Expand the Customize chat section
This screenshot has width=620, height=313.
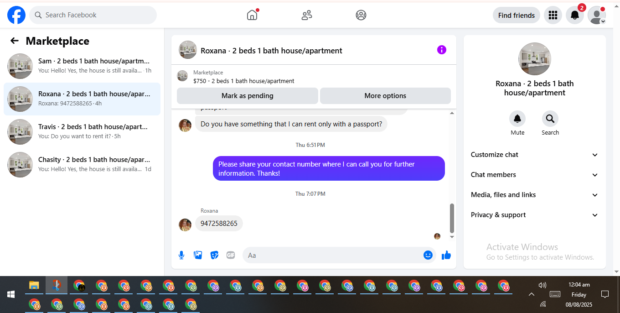click(534, 155)
